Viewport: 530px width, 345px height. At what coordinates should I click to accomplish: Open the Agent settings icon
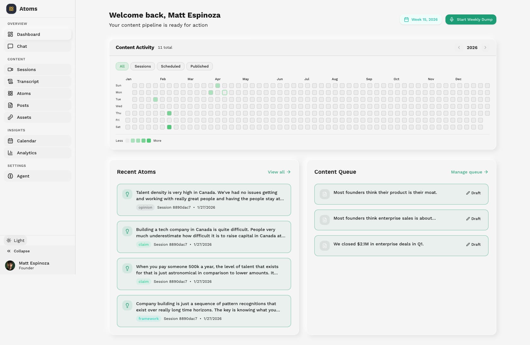[x=10, y=176]
